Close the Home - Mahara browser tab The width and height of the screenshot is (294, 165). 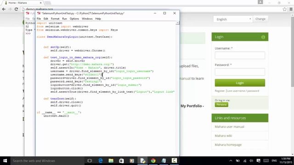pyautogui.click(x=41, y=3)
